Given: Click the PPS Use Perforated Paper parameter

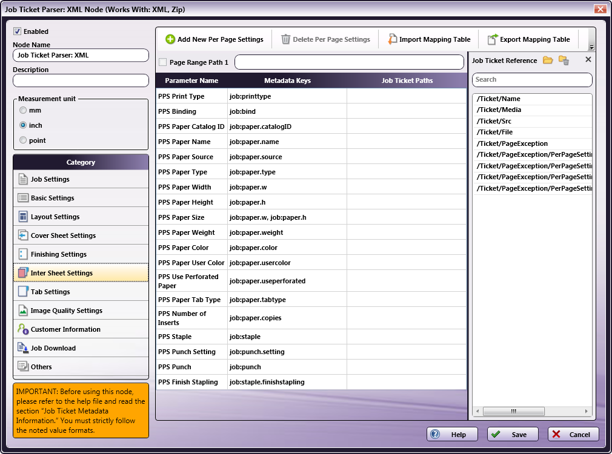Looking at the screenshot, I should click(x=191, y=281).
